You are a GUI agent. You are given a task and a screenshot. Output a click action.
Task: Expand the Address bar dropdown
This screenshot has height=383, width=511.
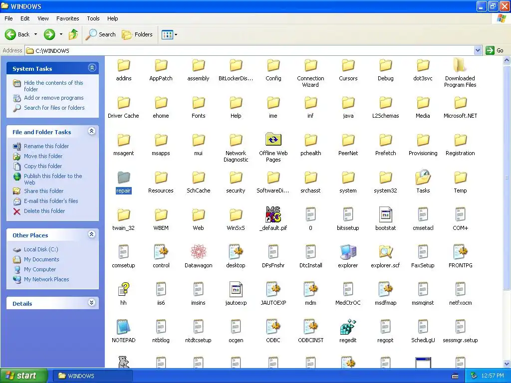coord(478,50)
